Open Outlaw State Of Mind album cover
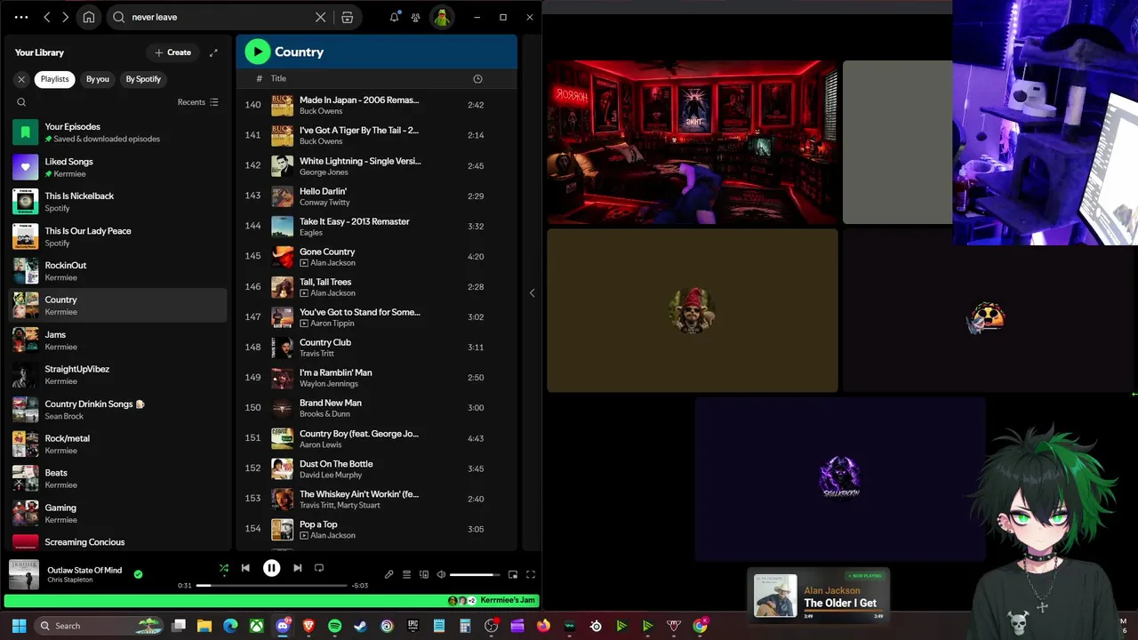The image size is (1138, 640). (x=24, y=574)
